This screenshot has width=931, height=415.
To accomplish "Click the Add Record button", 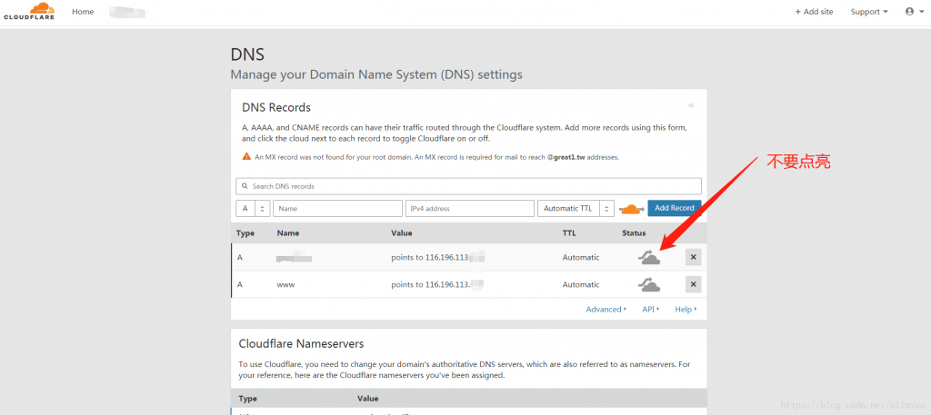I will pos(675,208).
